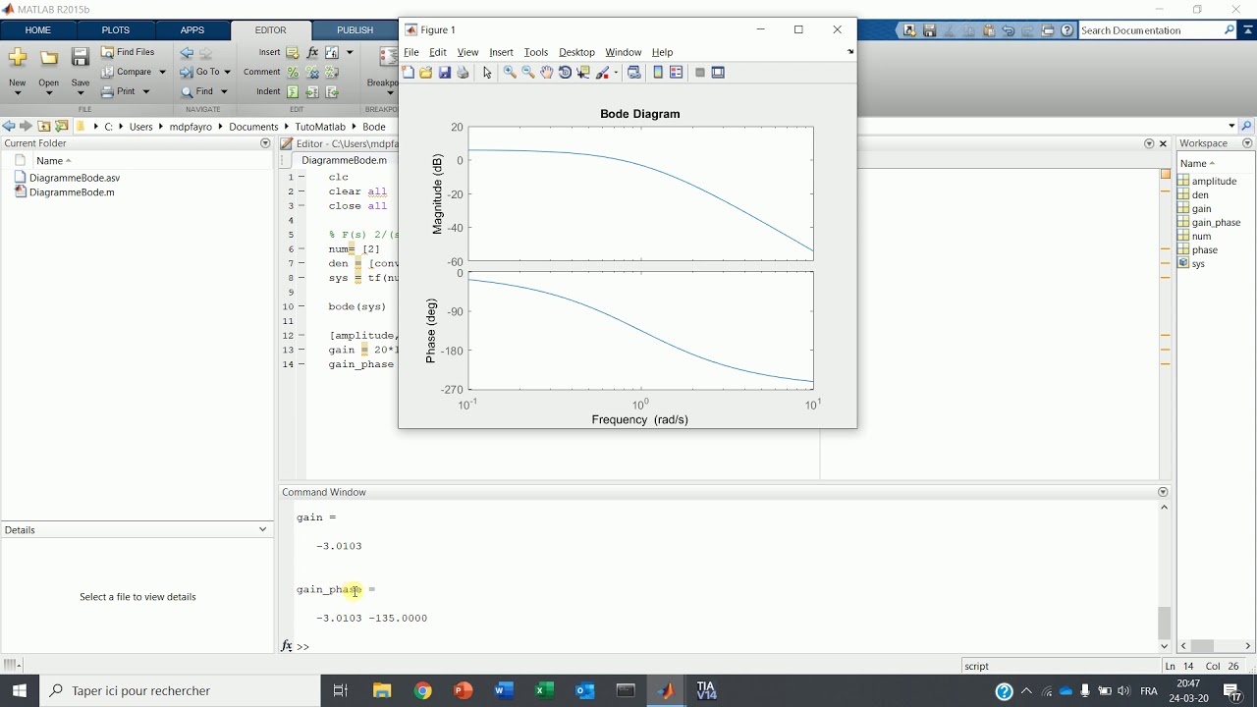Click Browse for folder icon

click(62, 127)
